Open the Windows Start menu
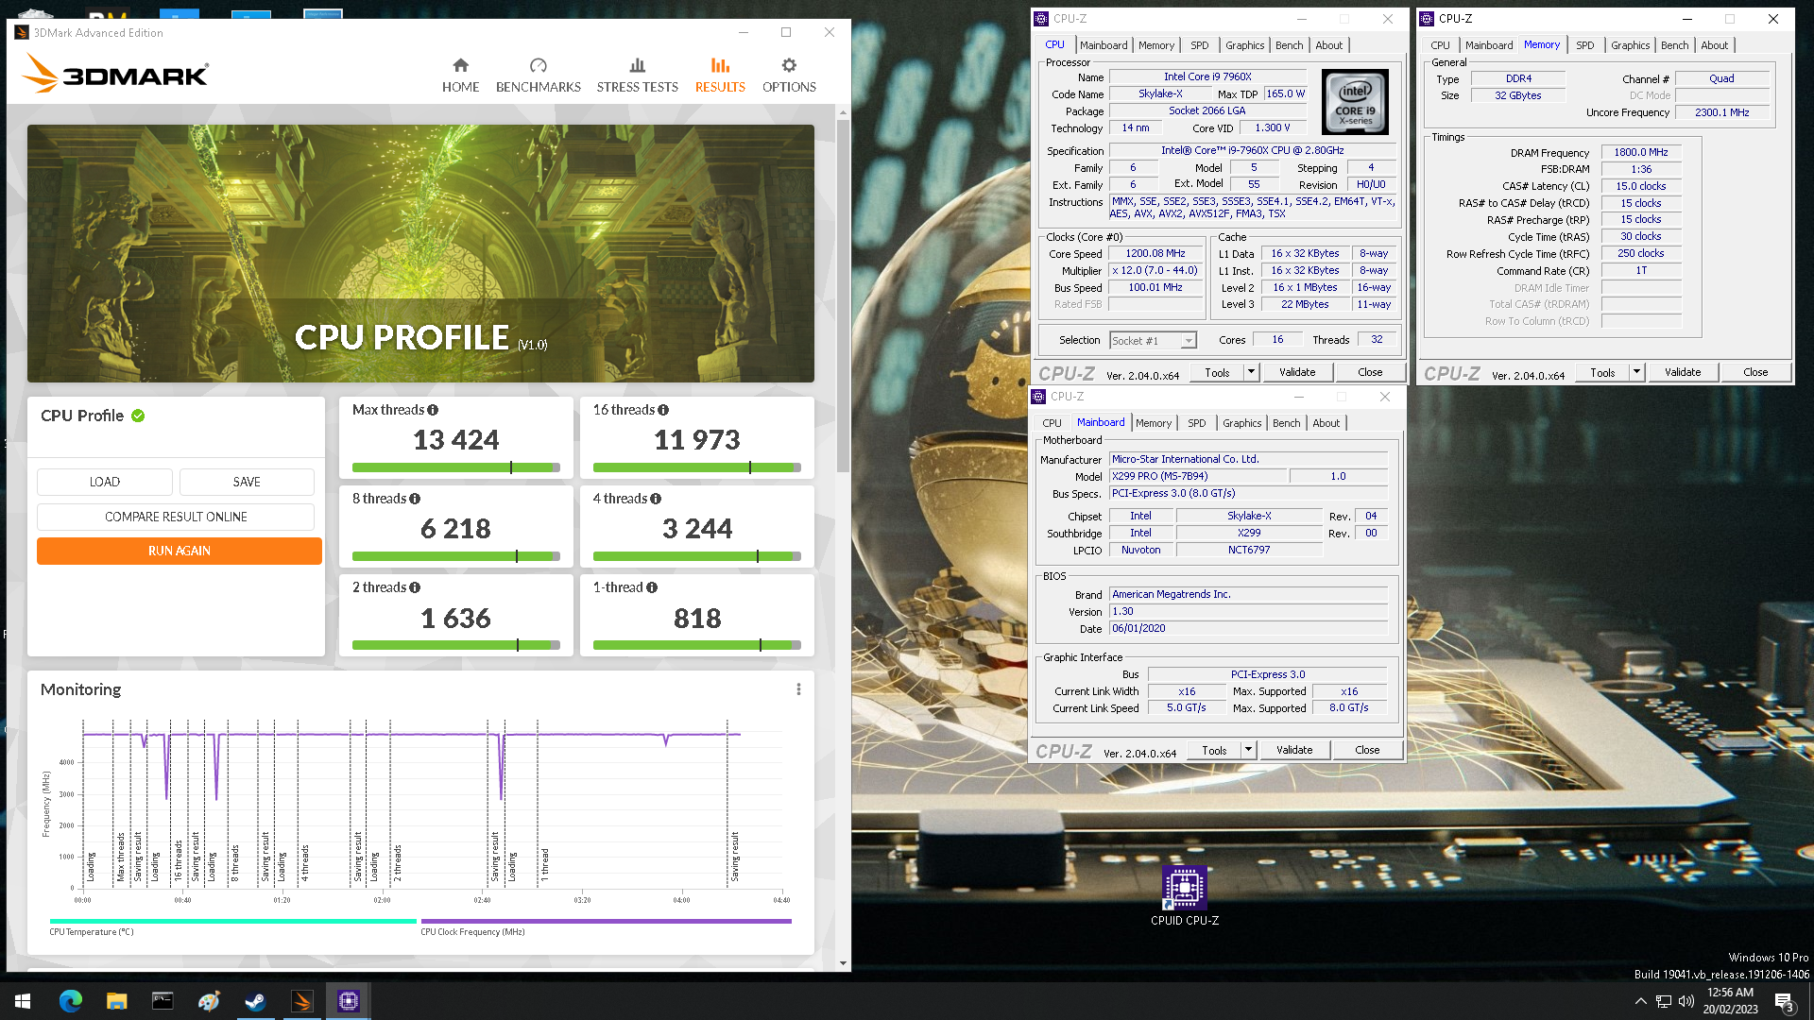The width and height of the screenshot is (1814, 1020). click(x=23, y=1001)
